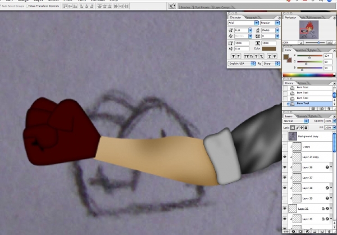The image size is (337, 235).
Task: Click the Distribute Top Edges icon
Action: point(99,6)
